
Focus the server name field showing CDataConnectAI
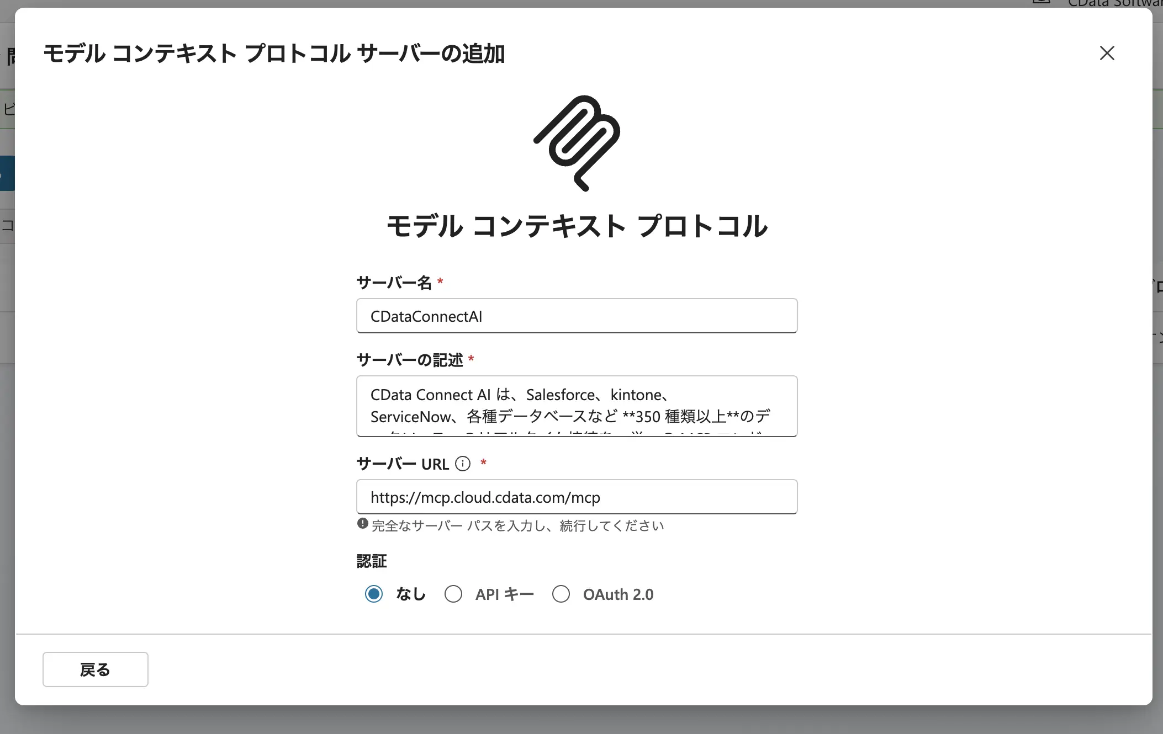tap(576, 316)
